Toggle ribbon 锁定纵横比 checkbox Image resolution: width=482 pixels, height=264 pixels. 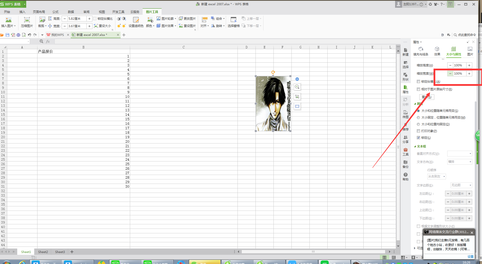pos(95,19)
